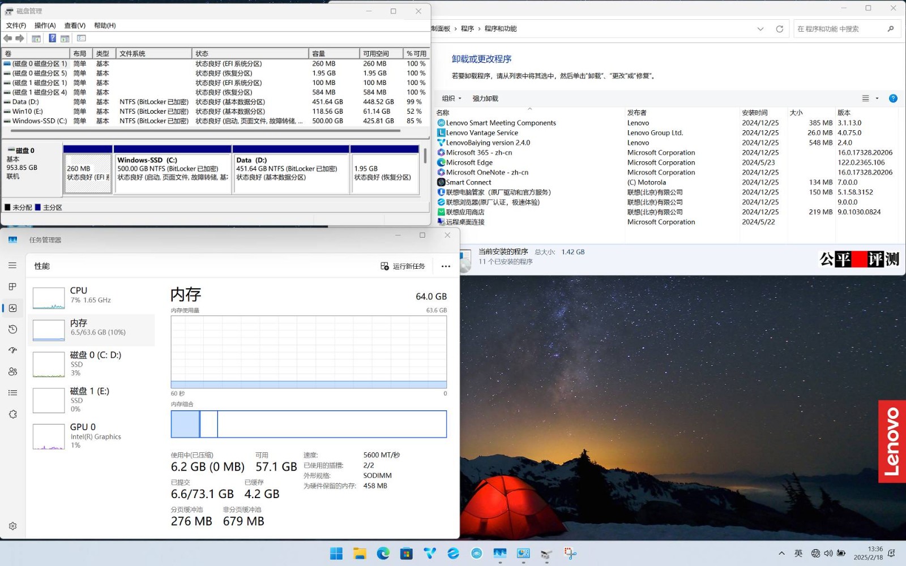Click 程序和功能 breadcrumb in address bar
The width and height of the screenshot is (906, 566).
tap(501, 29)
